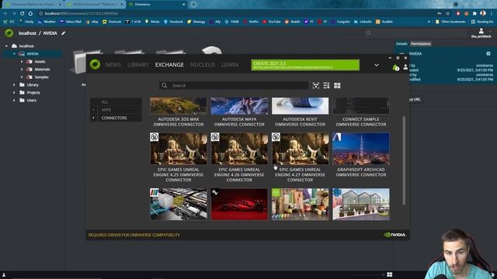Click the required driver compatibility notice

pyautogui.click(x=134, y=235)
